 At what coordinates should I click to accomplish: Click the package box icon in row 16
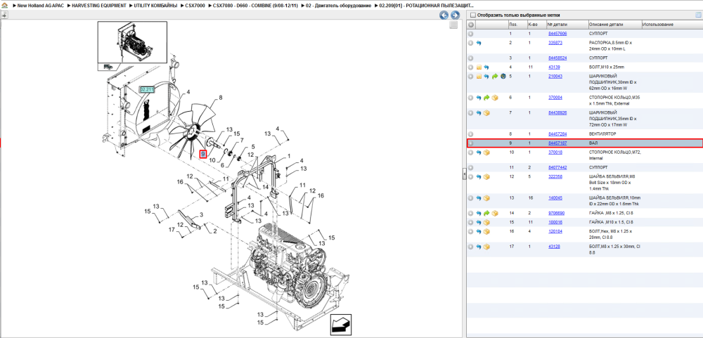click(x=487, y=231)
